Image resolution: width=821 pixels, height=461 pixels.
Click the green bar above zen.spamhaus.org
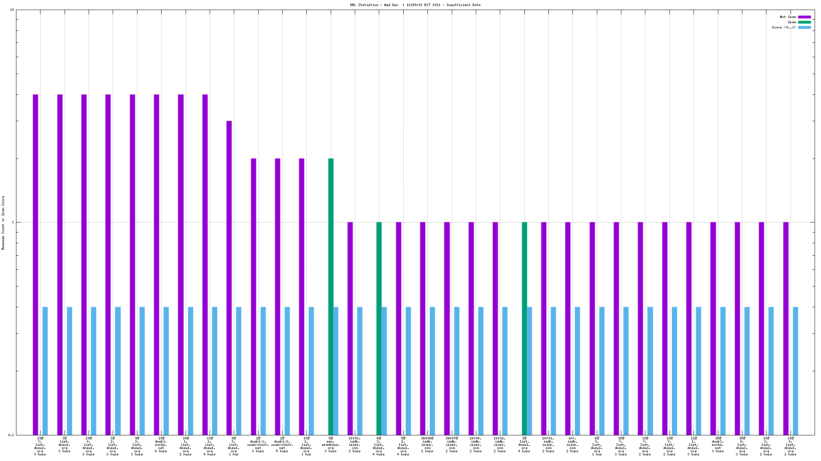(331, 296)
